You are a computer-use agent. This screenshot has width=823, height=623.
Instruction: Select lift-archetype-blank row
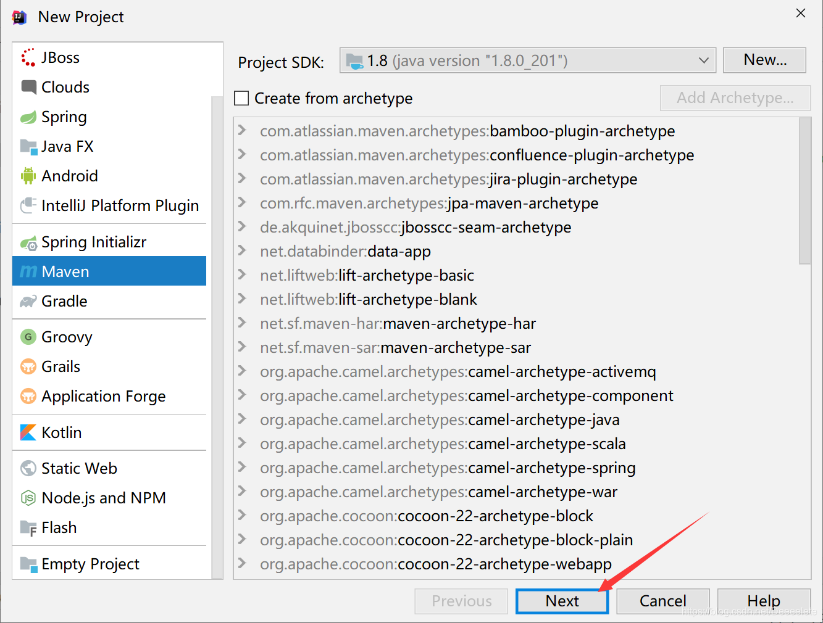click(x=516, y=299)
